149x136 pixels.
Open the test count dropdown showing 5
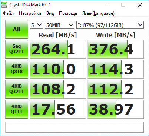tap(36, 25)
